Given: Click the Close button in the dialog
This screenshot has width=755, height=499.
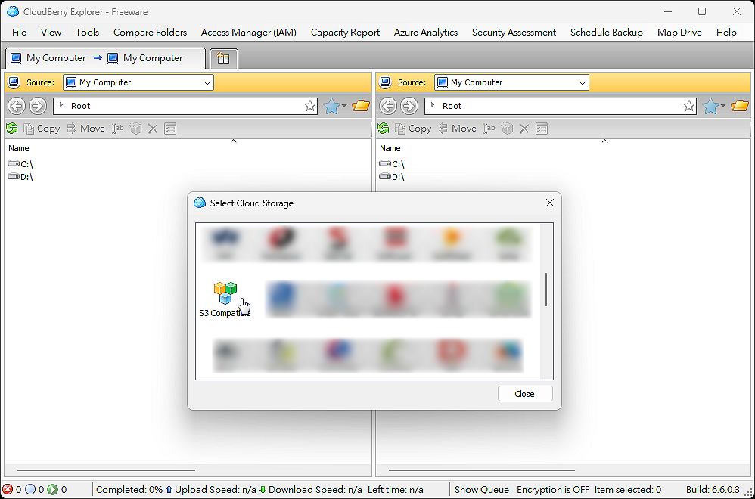Looking at the screenshot, I should click(x=525, y=394).
